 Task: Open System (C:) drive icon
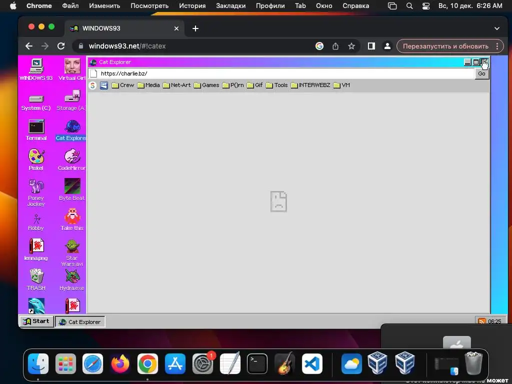(x=36, y=102)
